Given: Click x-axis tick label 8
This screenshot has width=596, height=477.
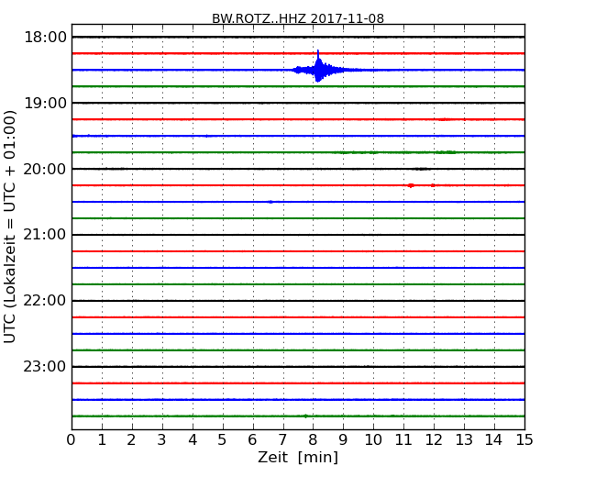Looking at the screenshot, I should point(313,440).
